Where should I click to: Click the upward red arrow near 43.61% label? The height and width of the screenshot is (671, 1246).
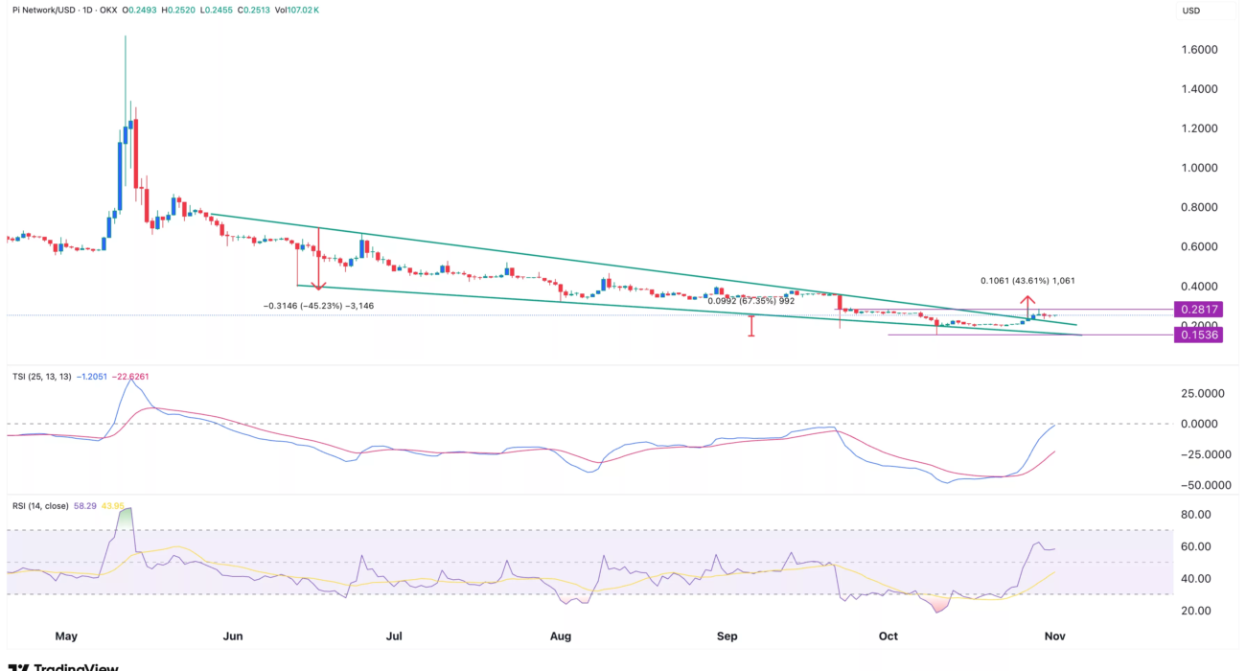[1030, 304]
